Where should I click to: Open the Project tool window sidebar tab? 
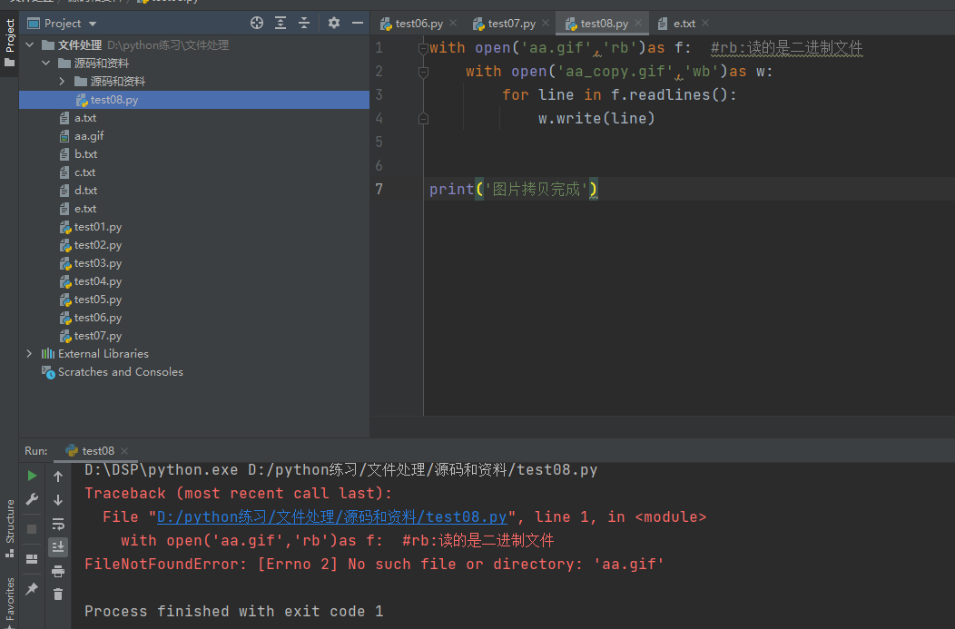pos(9,44)
